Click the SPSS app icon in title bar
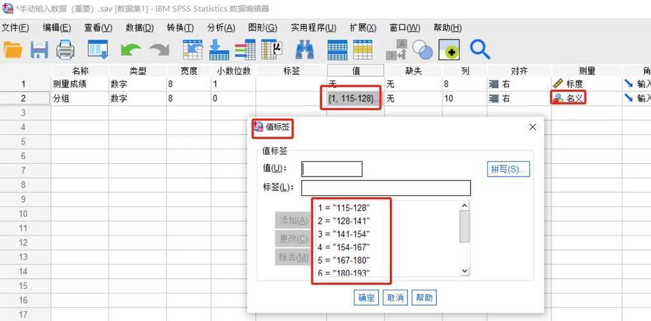The image size is (651, 321). [x=7, y=8]
